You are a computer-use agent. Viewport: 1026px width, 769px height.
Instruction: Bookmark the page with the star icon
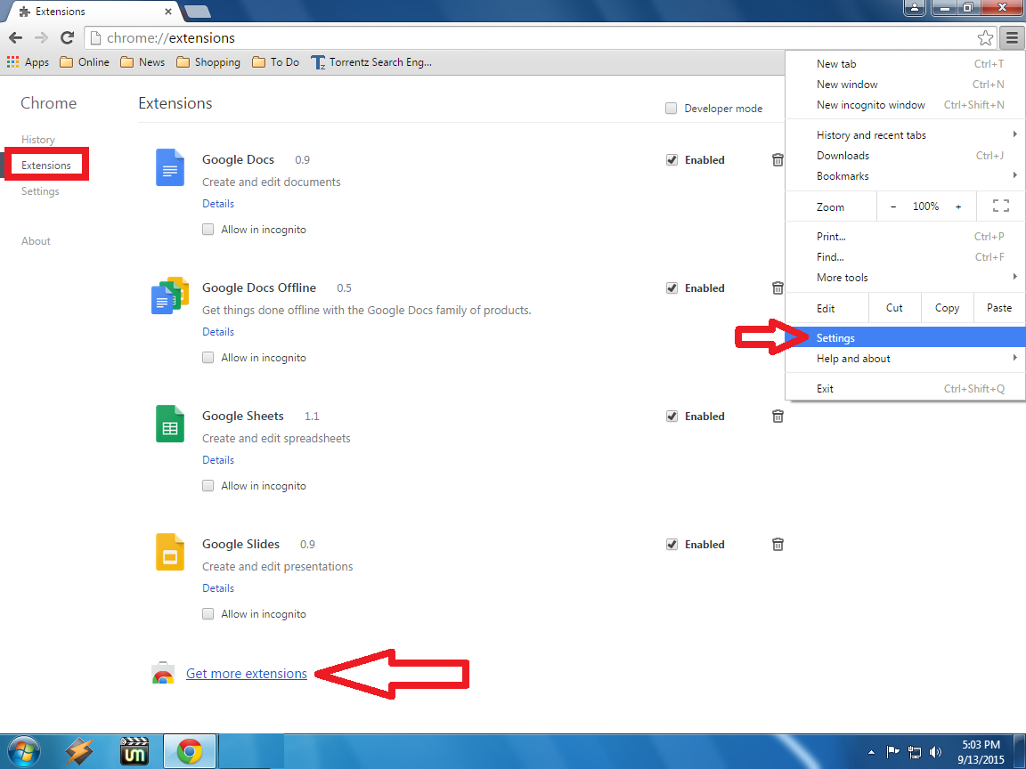985,38
